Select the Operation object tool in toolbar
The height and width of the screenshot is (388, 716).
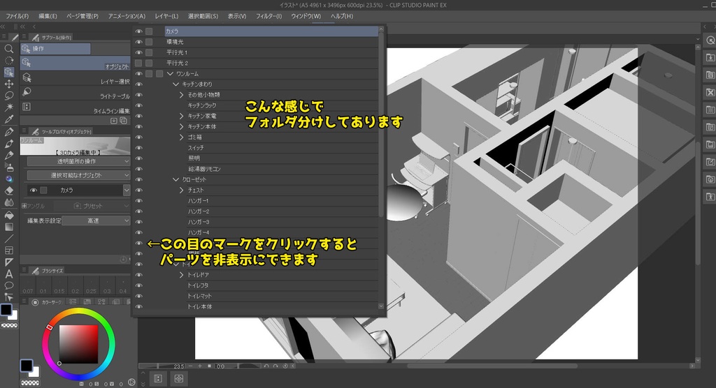point(8,72)
